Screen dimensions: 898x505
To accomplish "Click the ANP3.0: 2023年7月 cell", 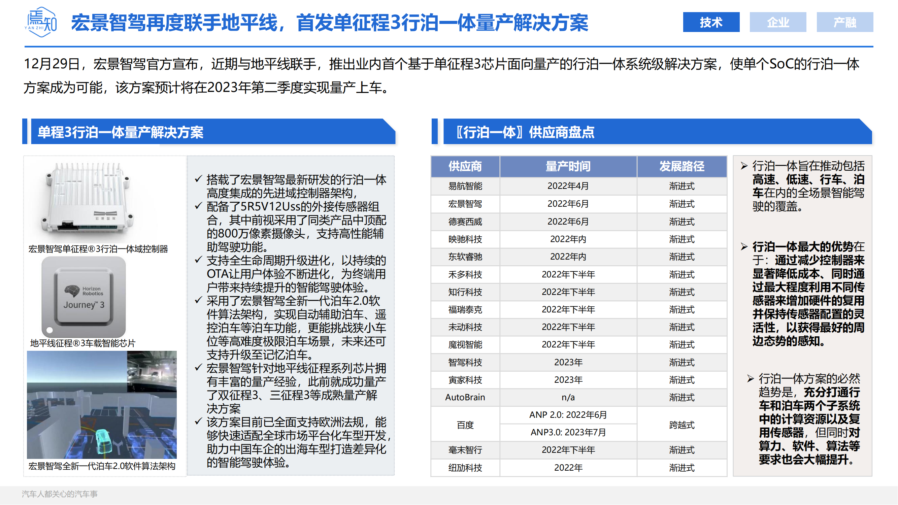I will 568,433.
